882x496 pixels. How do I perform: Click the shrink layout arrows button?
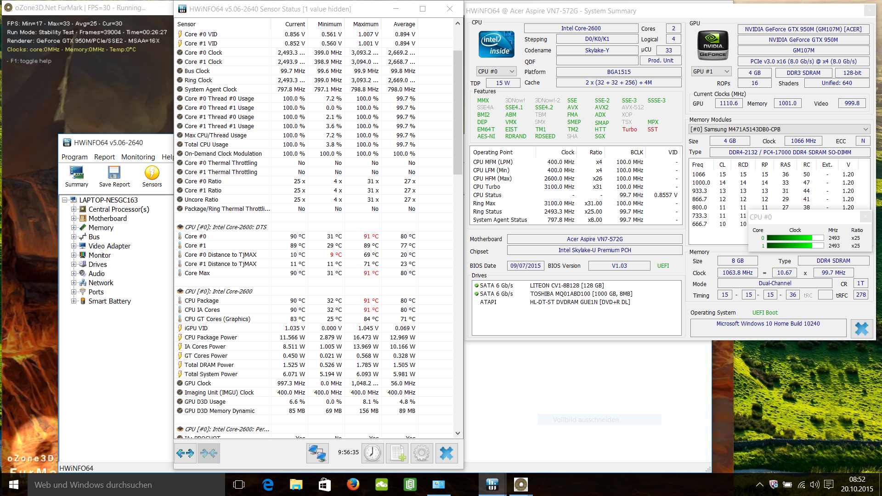(x=209, y=453)
